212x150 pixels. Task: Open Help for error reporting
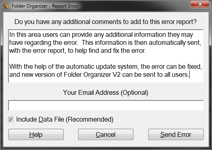36,134
